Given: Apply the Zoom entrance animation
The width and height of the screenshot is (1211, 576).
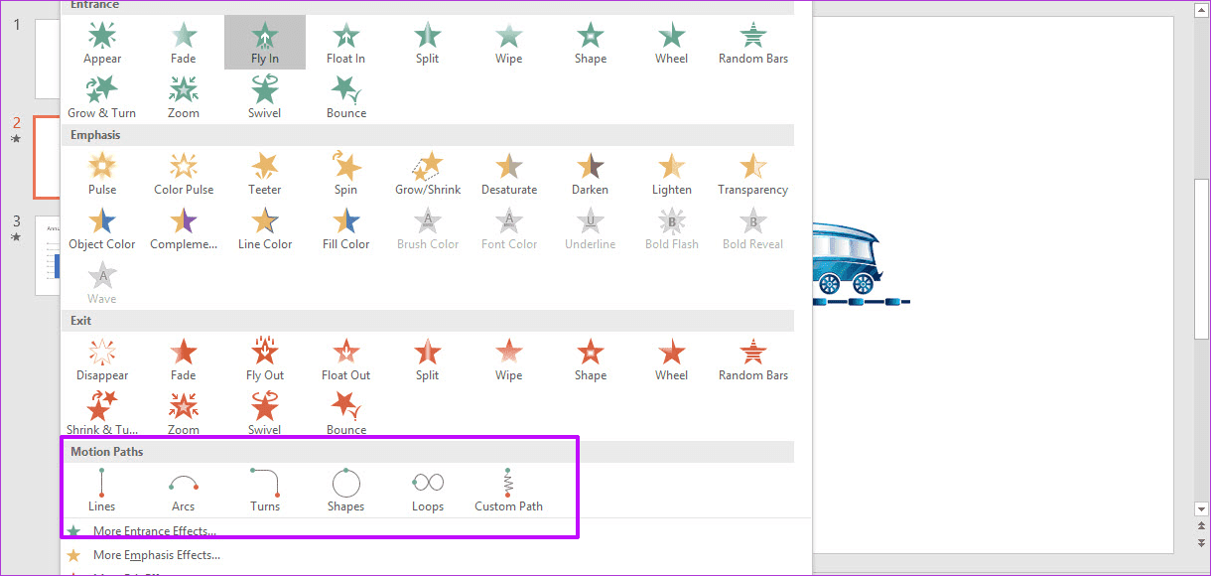Looking at the screenshot, I should (x=184, y=97).
